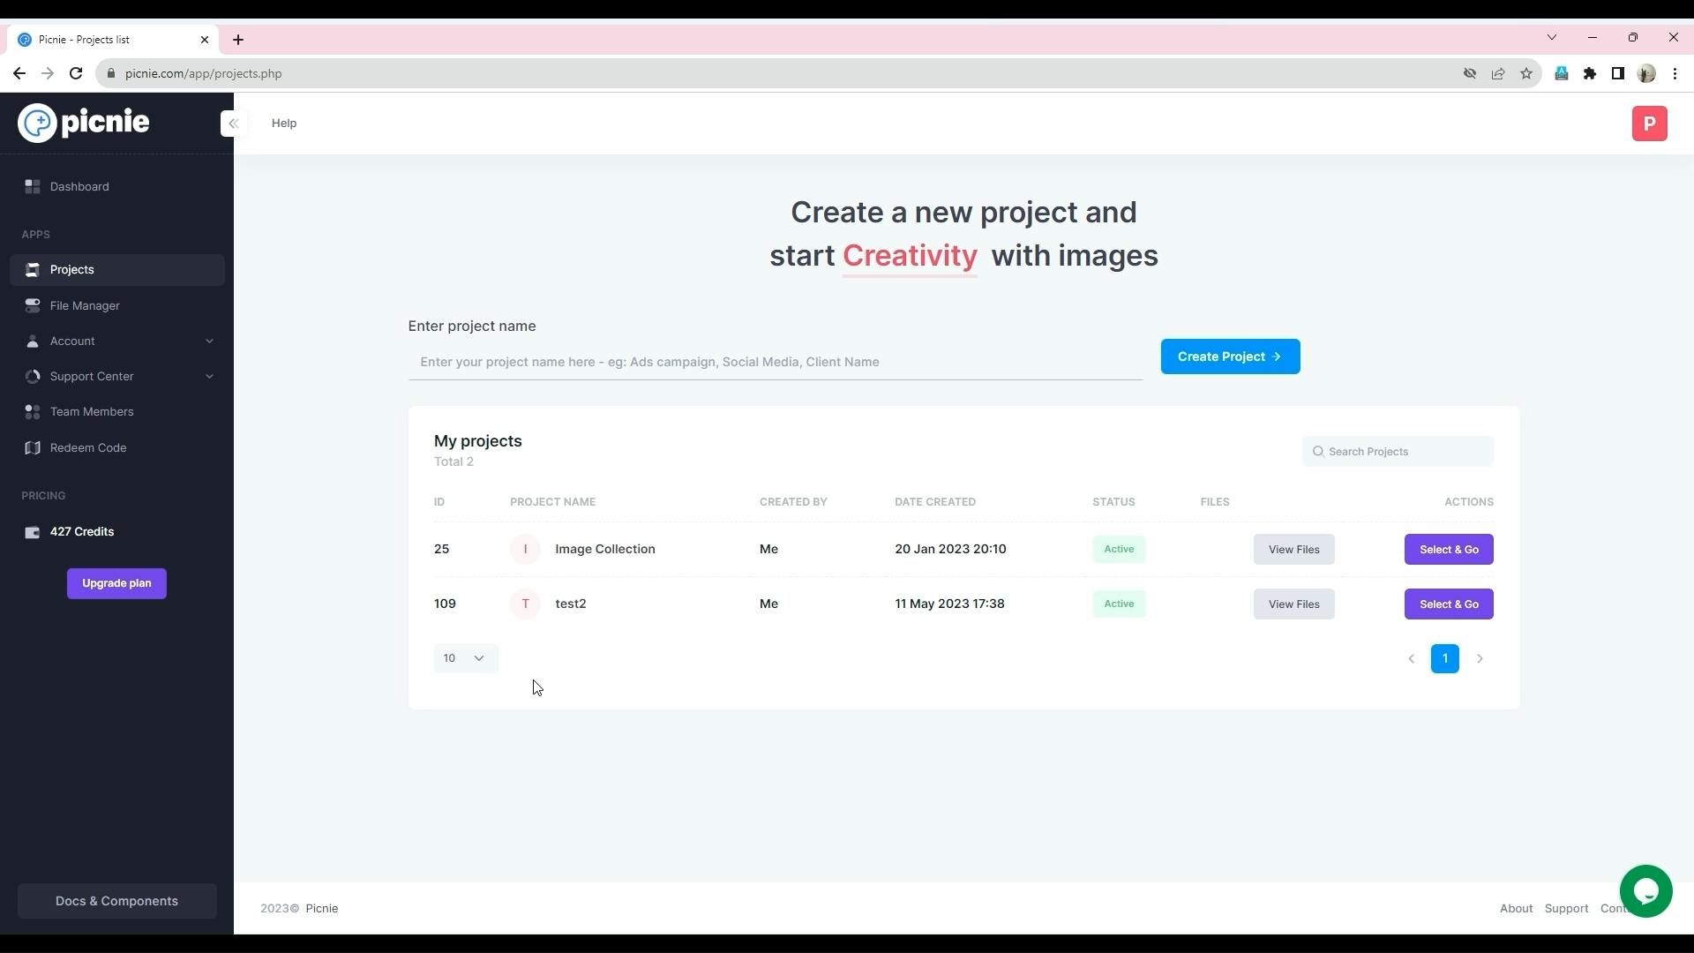Viewport: 1694px width, 953px height.
Task: Click Upgrade plan button
Action: (116, 582)
